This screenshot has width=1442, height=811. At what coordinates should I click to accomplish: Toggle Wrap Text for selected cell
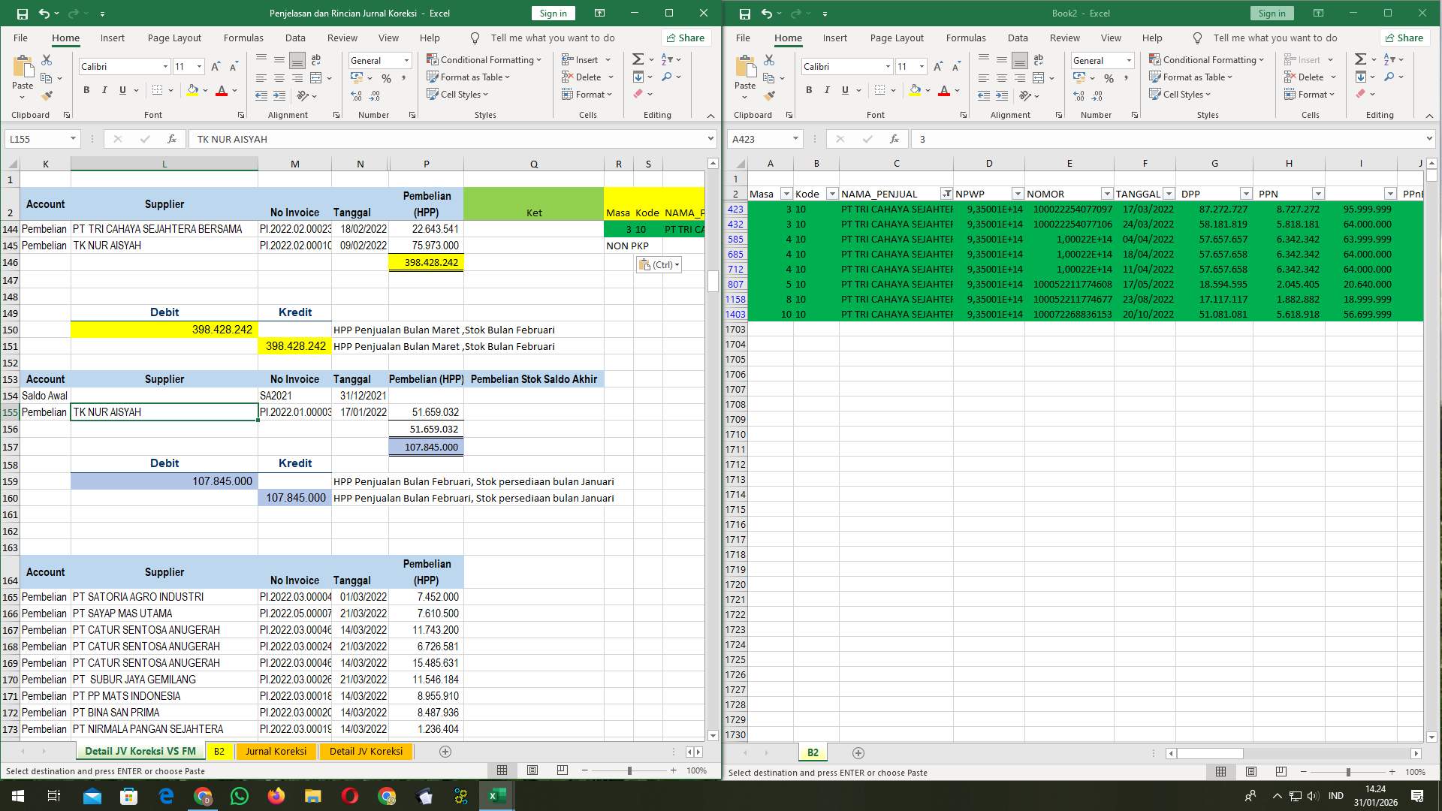click(x=315, y=59)
